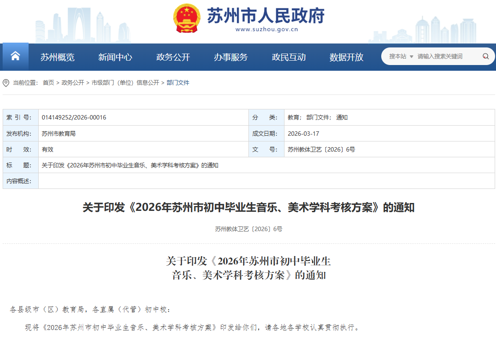Open the 苏州概览 menu
The width and height of the screenshot is (496, 344).
[x=58, y=57]
